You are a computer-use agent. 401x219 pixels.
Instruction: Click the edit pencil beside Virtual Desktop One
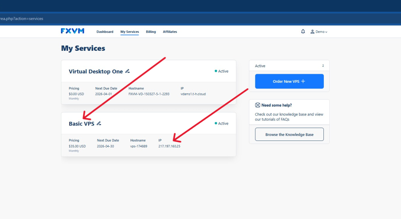[x=127, y=71]
